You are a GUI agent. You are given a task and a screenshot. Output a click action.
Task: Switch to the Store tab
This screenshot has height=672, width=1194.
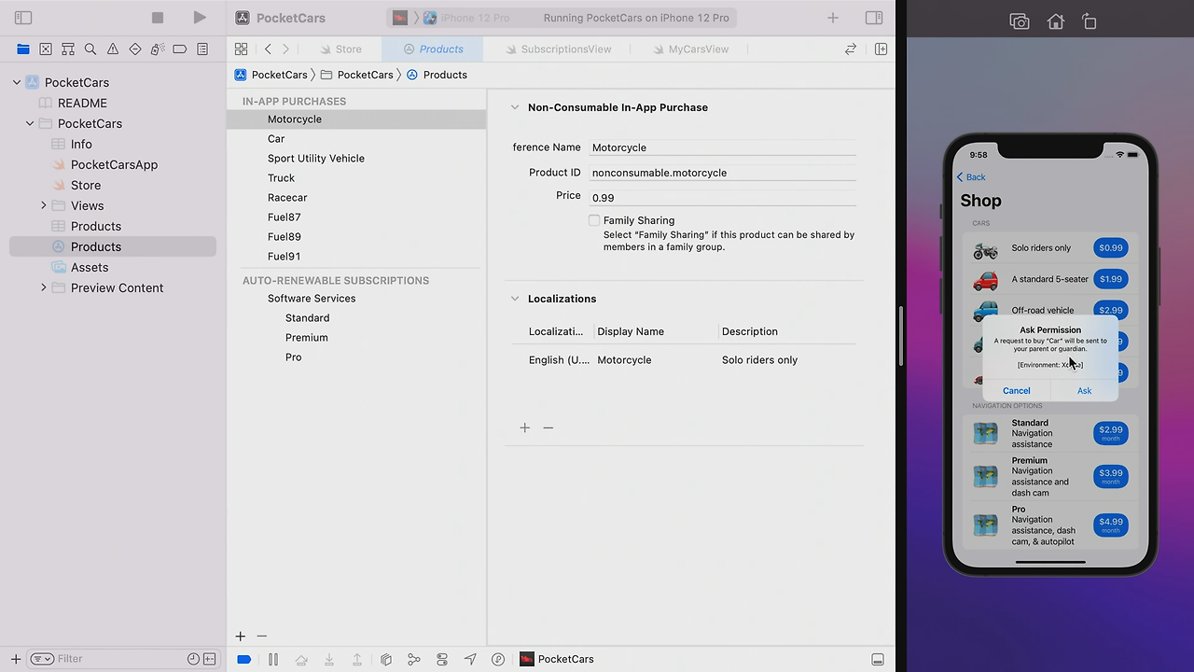[x=340, y=49]
